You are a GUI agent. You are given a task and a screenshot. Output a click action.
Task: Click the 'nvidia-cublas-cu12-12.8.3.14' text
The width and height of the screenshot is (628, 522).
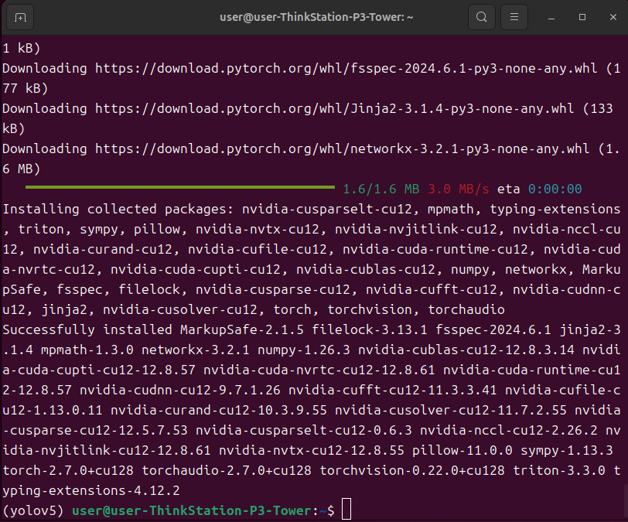(x=466, y=350)
